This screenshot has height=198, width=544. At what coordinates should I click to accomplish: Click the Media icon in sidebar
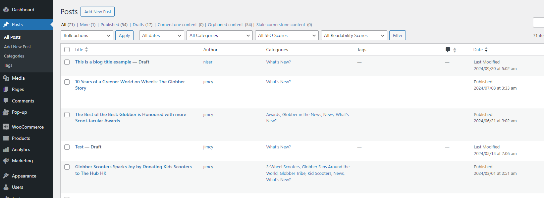(6, 78)
